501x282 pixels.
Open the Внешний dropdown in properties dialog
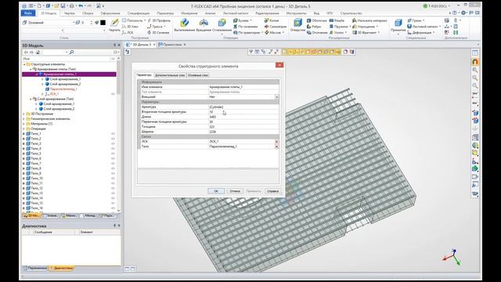276,97
